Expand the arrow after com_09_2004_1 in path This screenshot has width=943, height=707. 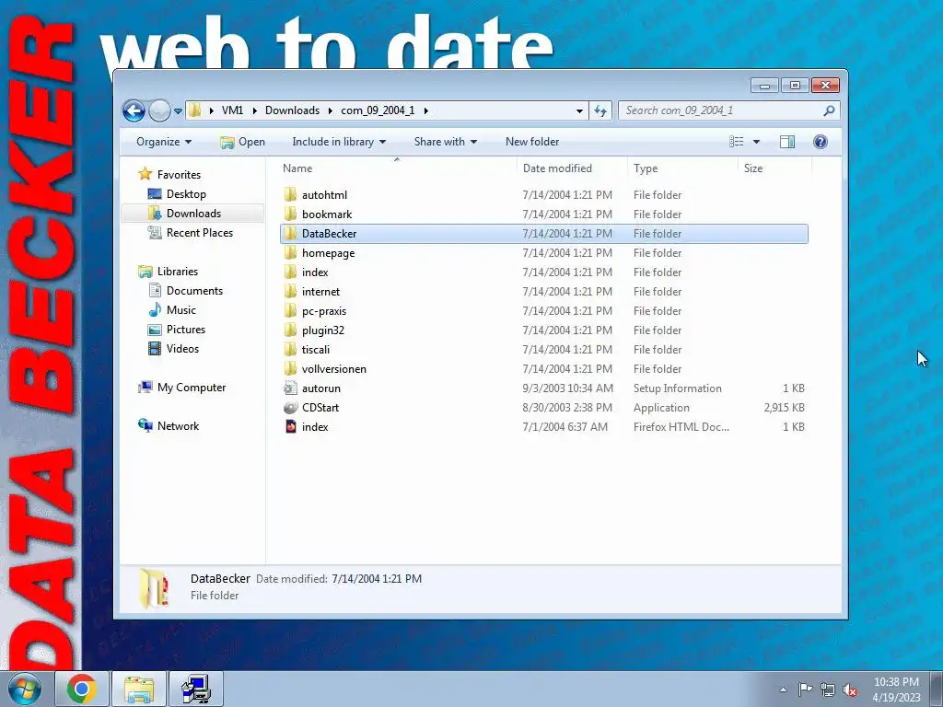425,110
